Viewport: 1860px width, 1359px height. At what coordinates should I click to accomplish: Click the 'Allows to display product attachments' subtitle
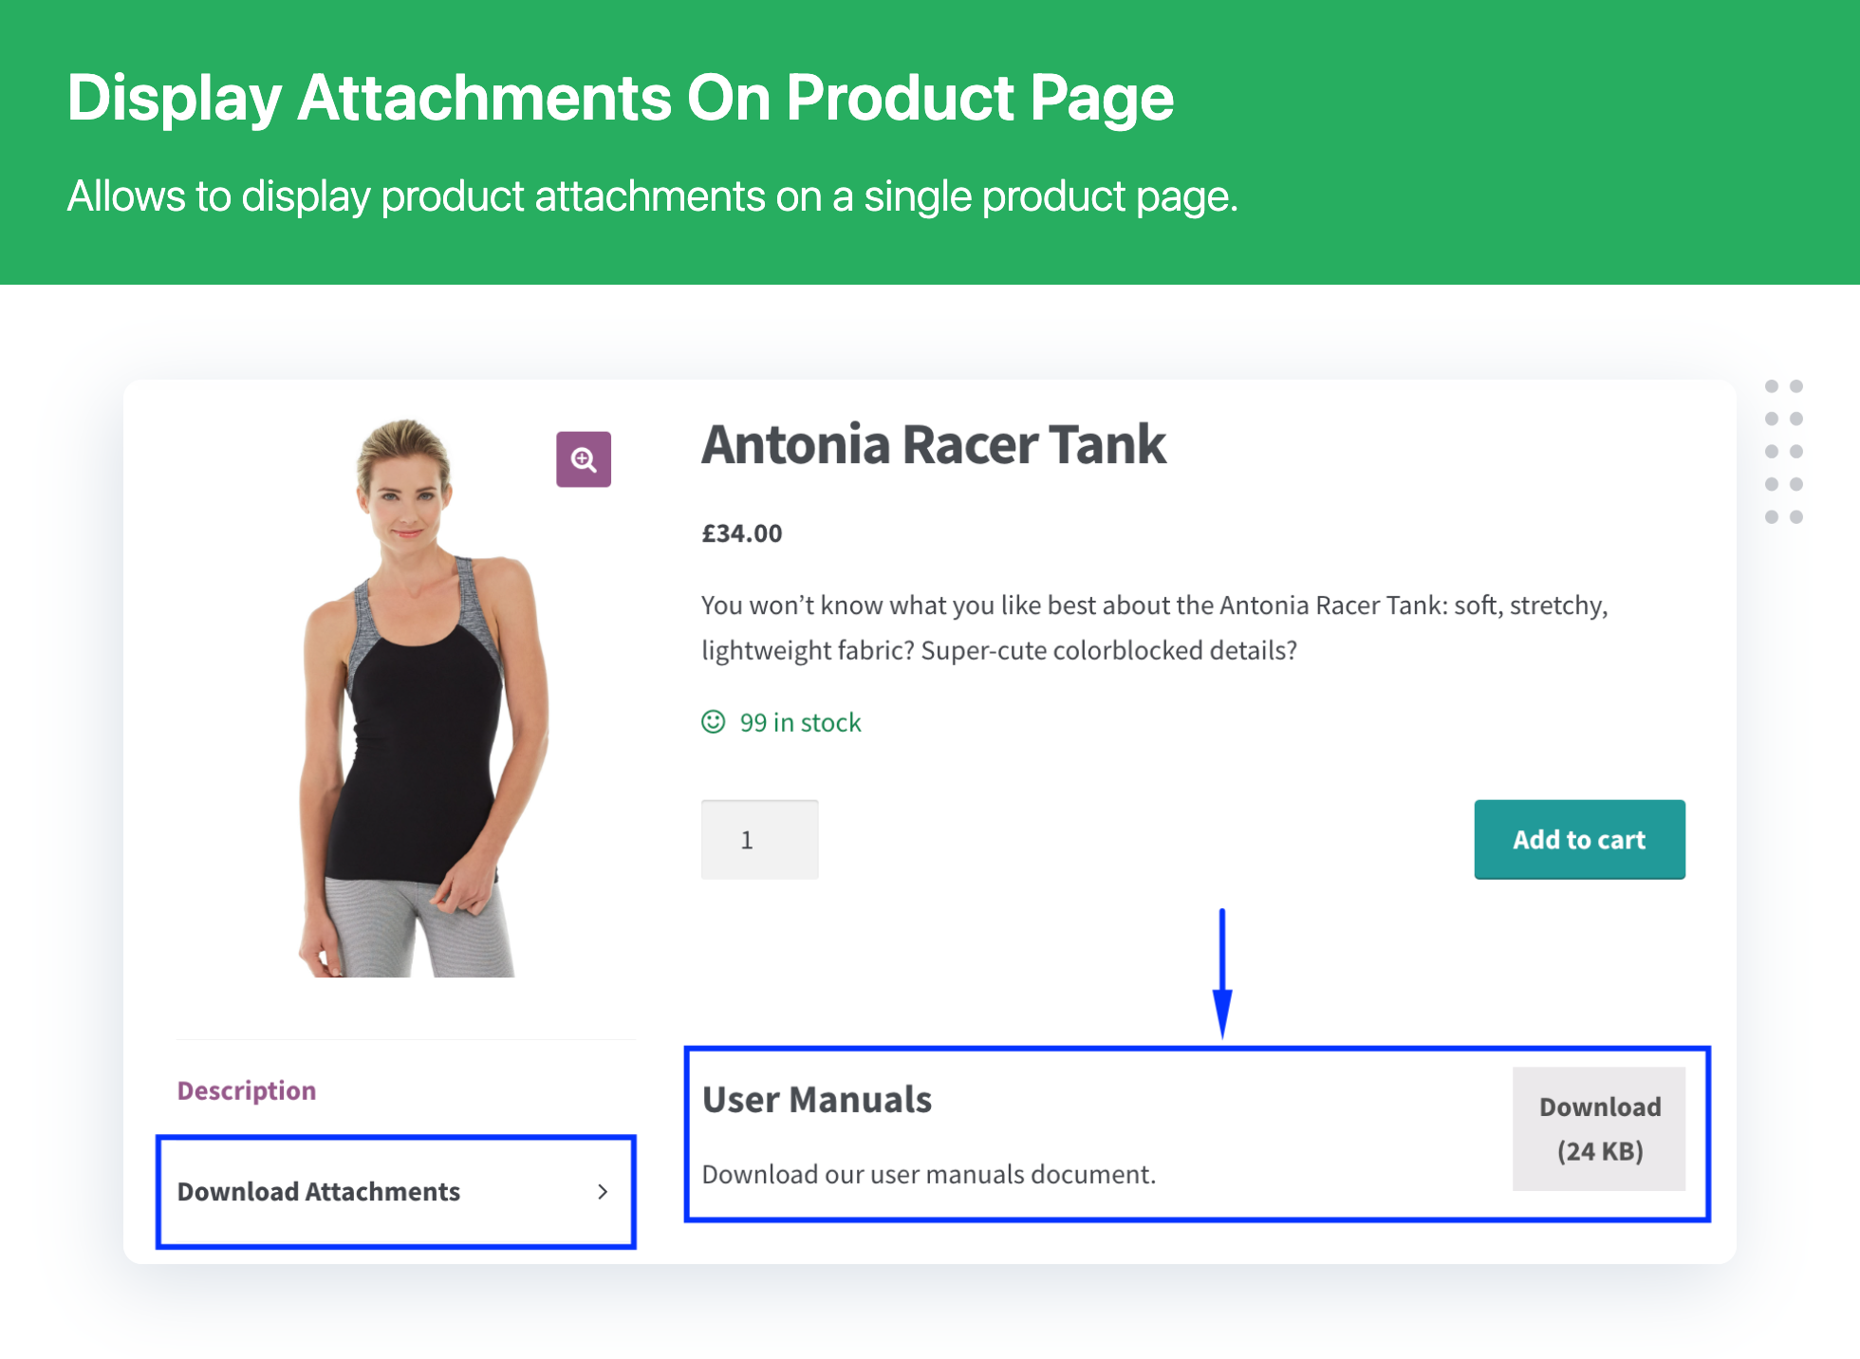point(653,196)
